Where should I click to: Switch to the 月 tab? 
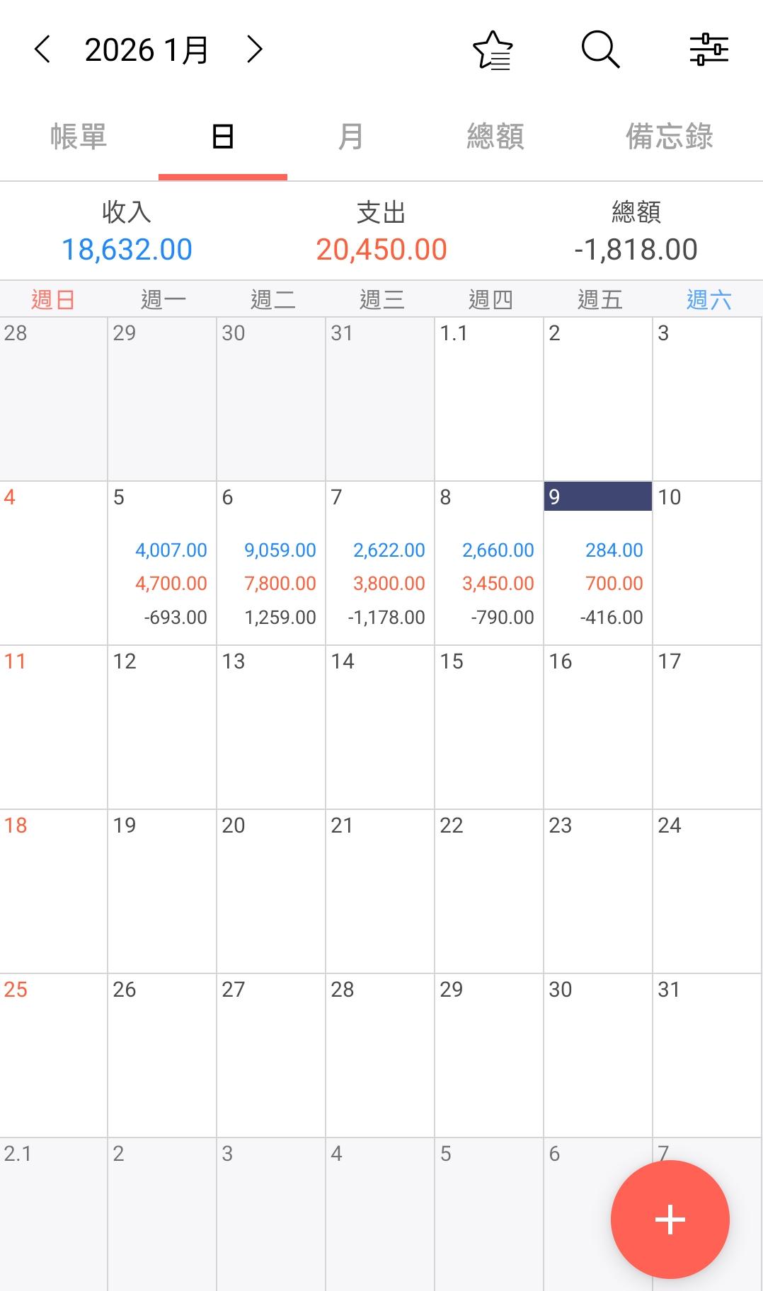click(x=350, y=137)
